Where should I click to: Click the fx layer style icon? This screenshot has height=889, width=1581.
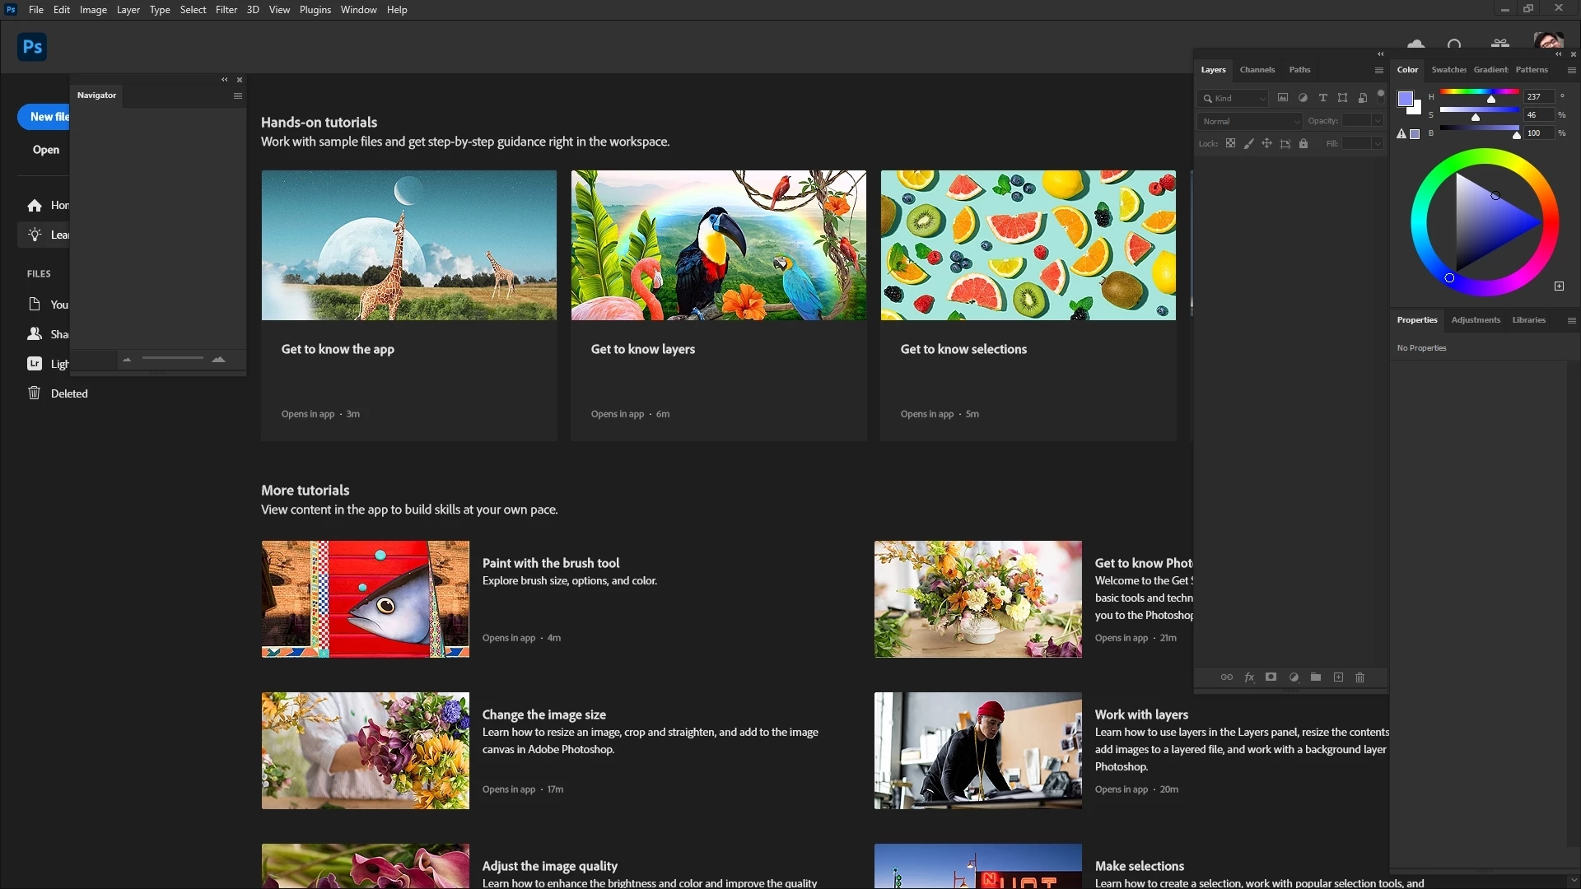click(1249, 677)
